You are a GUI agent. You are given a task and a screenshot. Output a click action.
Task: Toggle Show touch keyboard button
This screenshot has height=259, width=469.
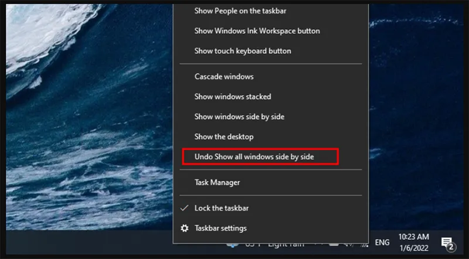click(x=243, y=51)
